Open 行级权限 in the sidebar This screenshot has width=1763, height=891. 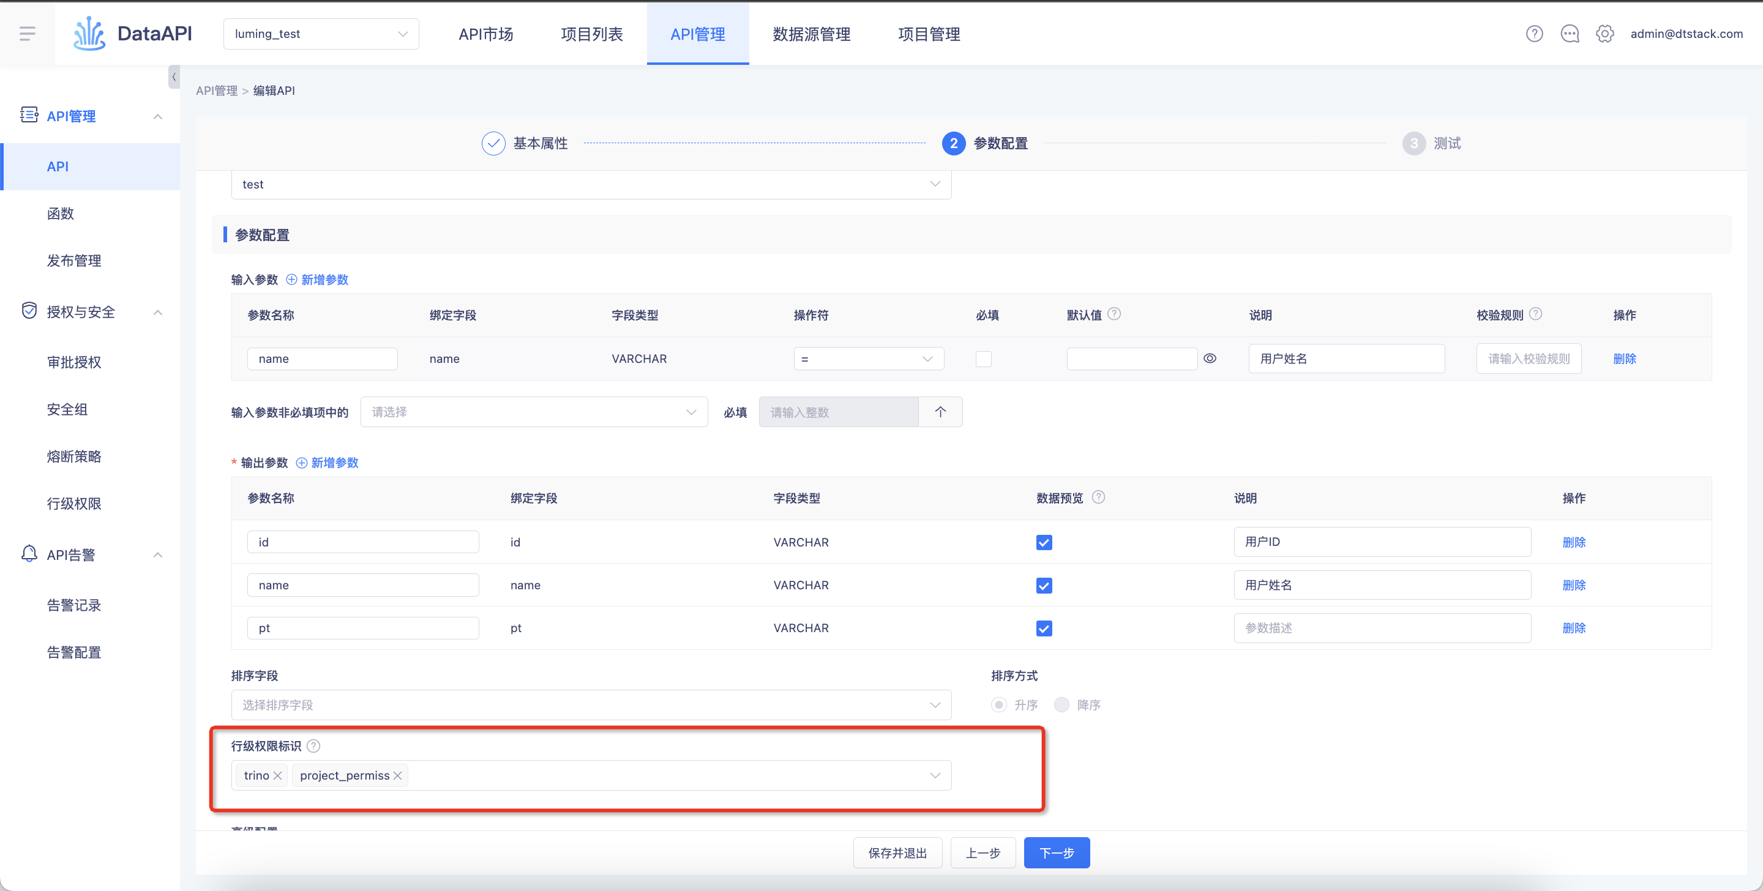pyautogui.click(x=74, y=504)
